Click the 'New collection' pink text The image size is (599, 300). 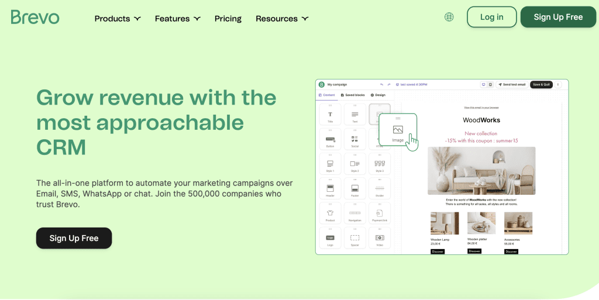pos(481,133)
